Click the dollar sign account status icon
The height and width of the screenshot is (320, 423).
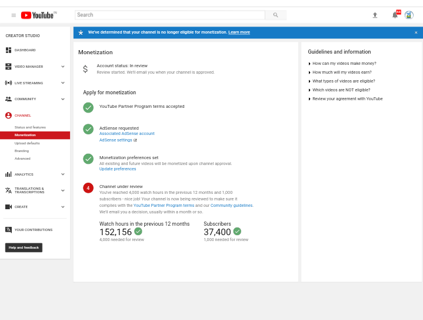coord(85,69)
